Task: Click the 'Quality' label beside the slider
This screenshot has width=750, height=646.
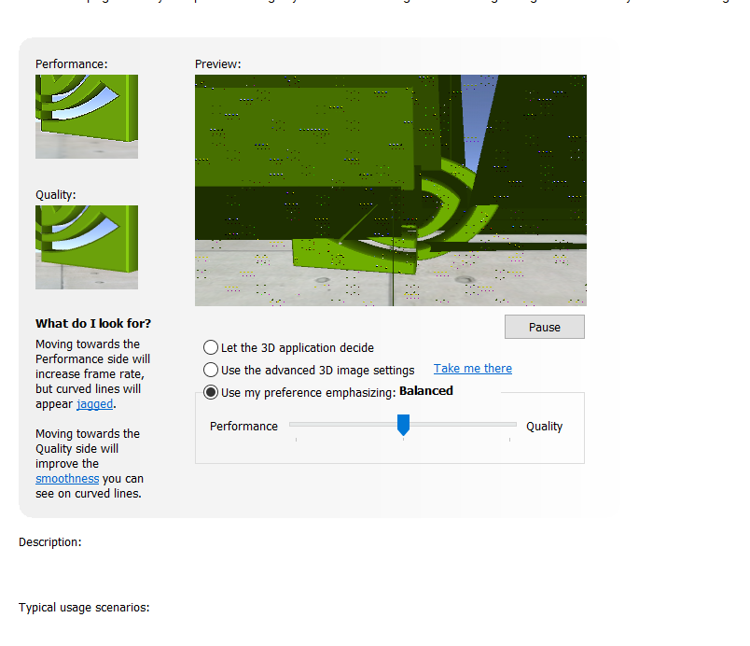Action: coord(543,426)
